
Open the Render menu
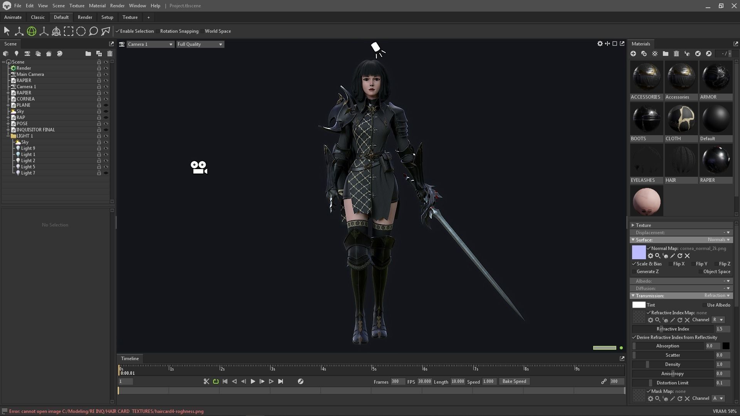pyautogui.click(x=117, y=6)
